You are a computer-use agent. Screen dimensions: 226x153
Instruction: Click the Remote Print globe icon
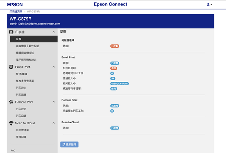click(x=11, y=102)
